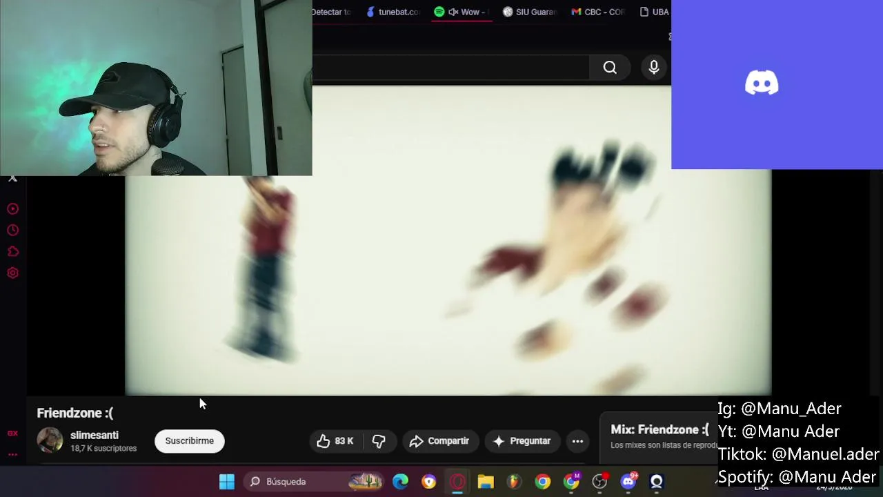The width and height of the screenshot is (883, 497).
Task: Open File Explorer from taskbar
Action: click(x=486, y=482)
